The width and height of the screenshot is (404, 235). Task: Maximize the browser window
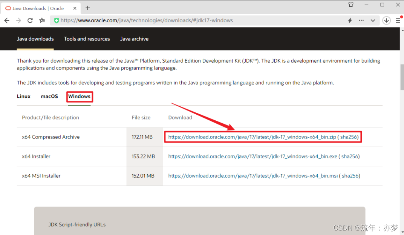coord(382,5)
